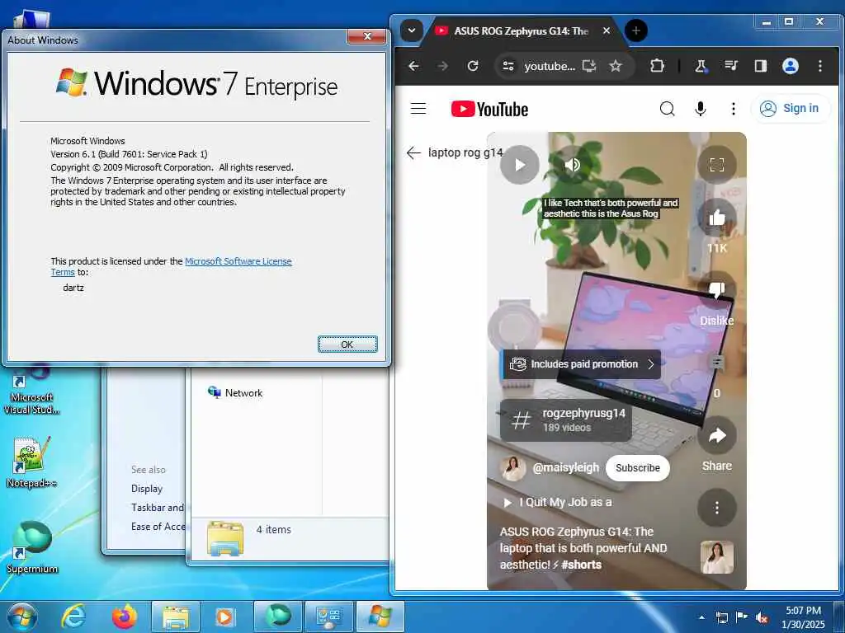Open the Shorts more options menu
The height and width of the screenshot is (633, 845).
tap(717, 508)
